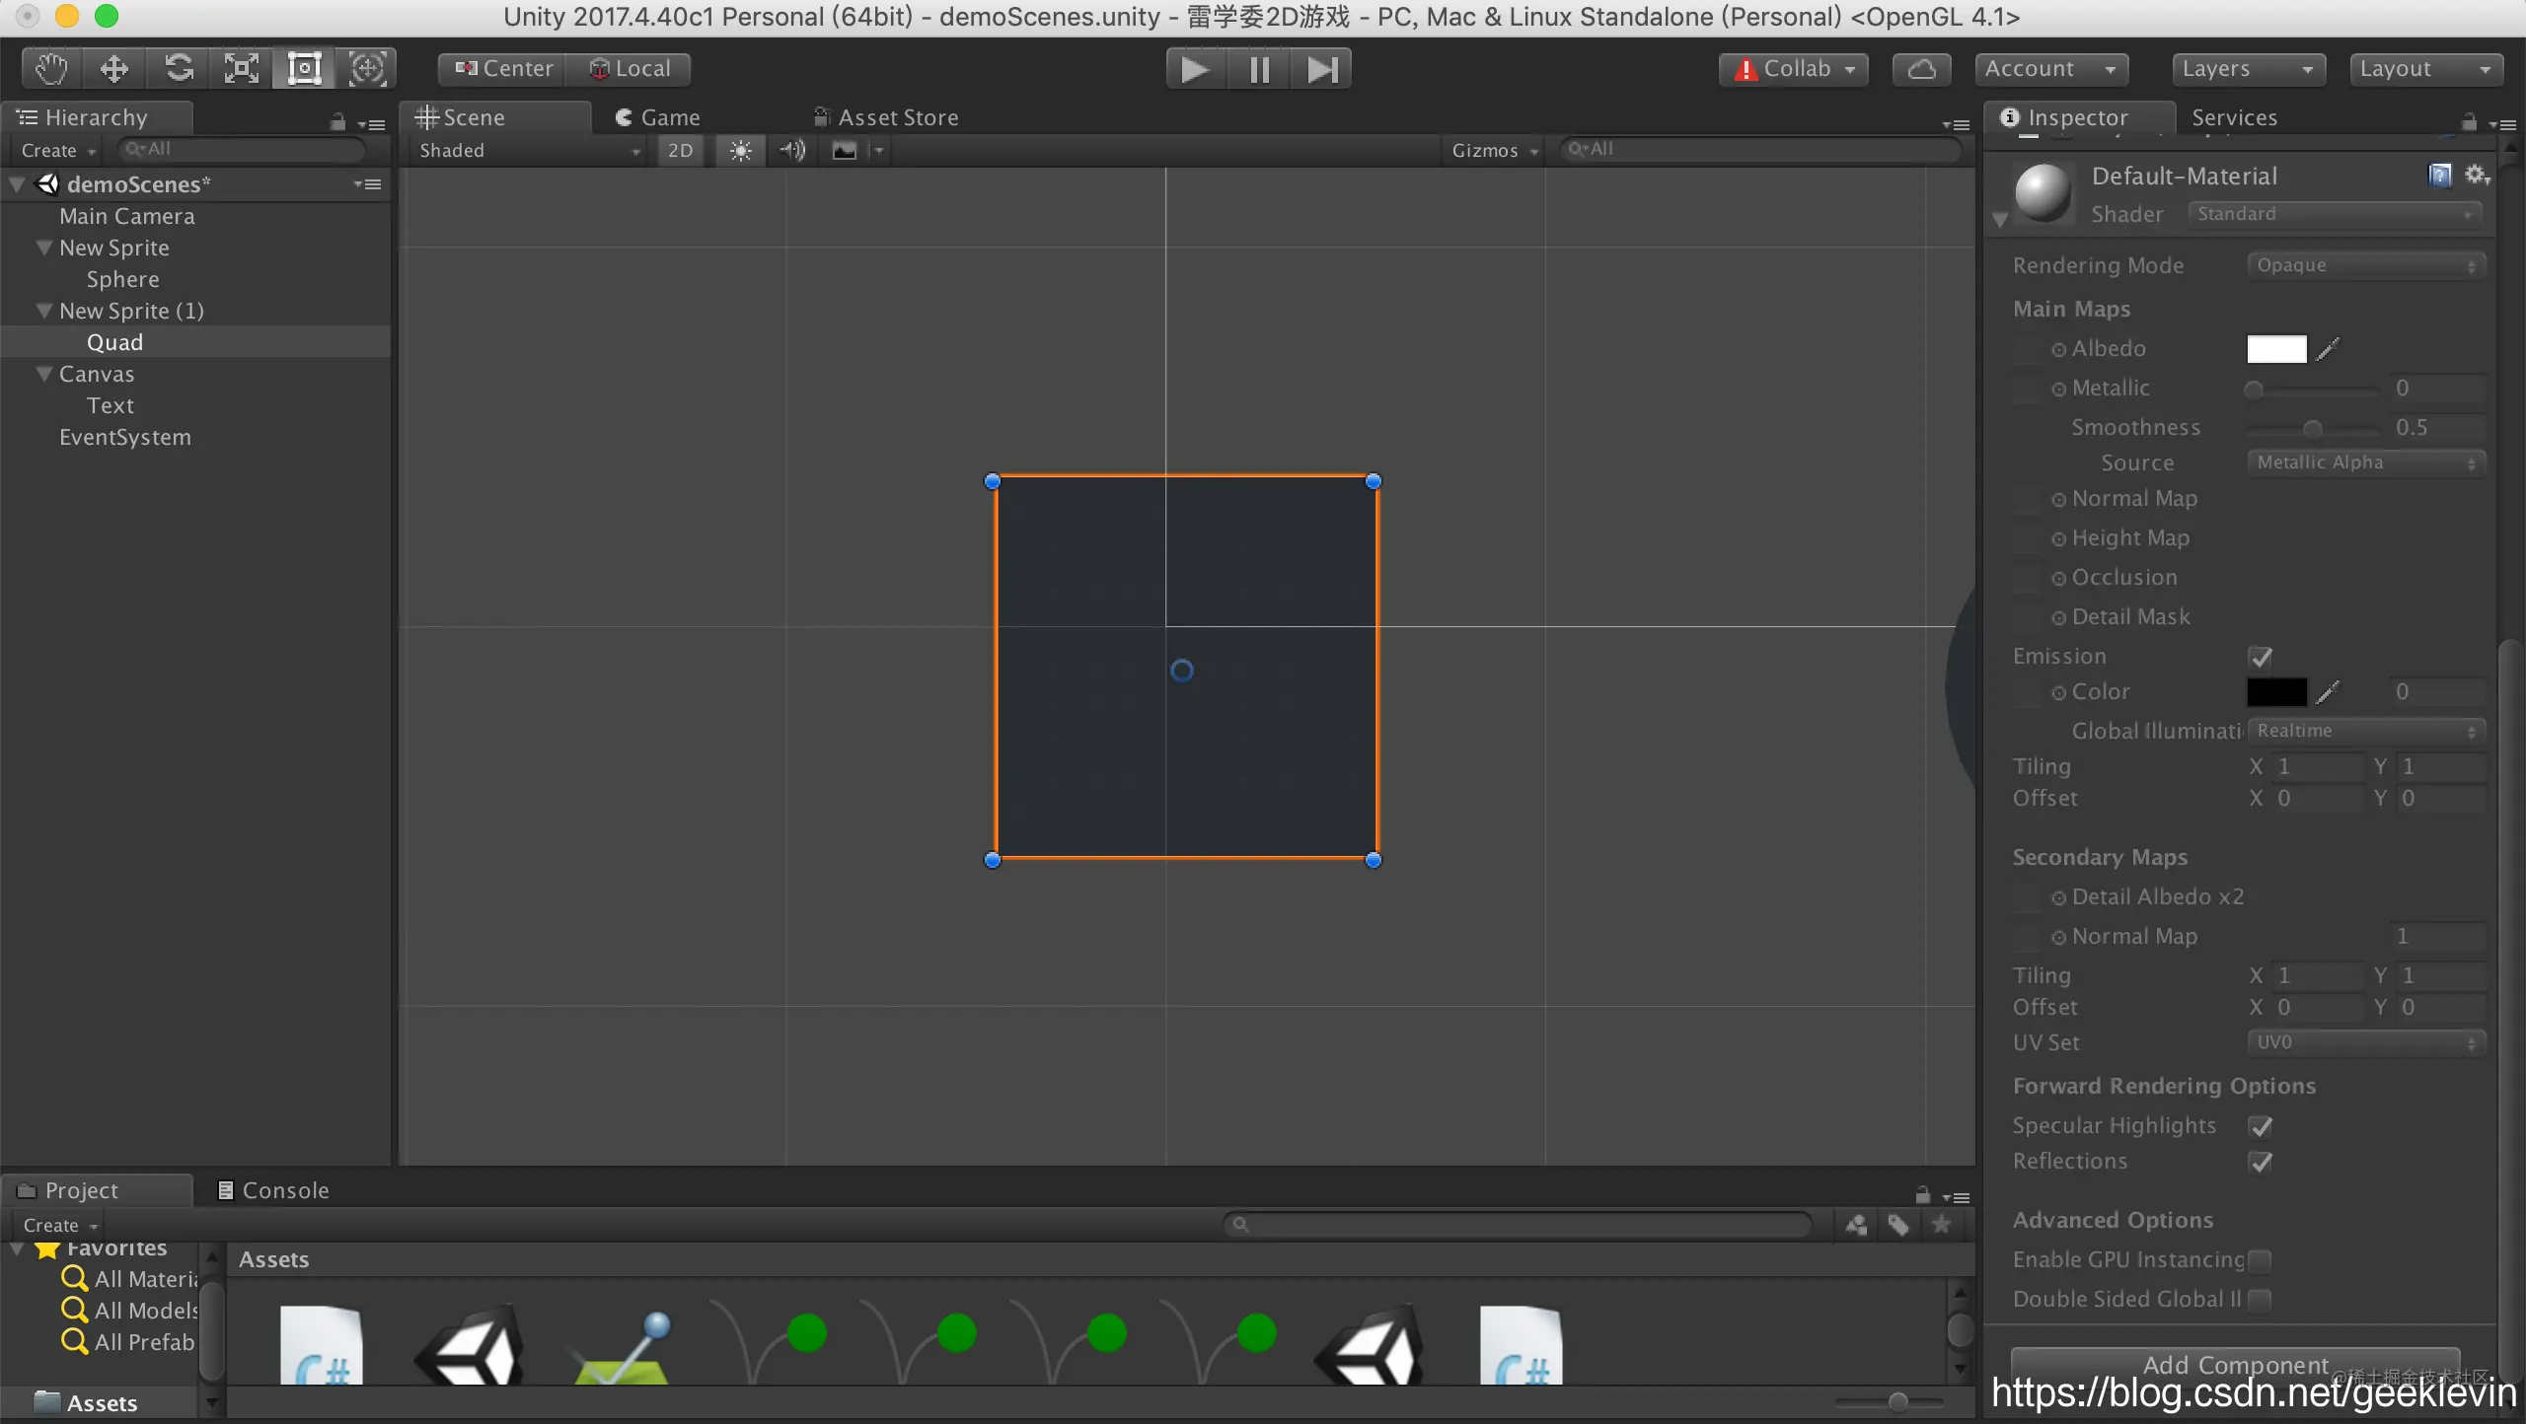2526x1424 pixels.
Task: Open material settings gear menu
Action: coord(2477,176)
